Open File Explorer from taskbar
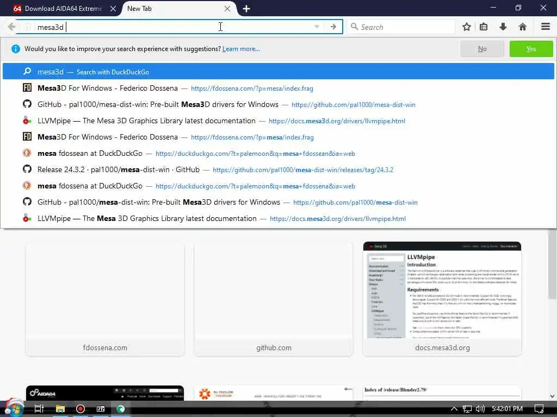 point(60,409)
